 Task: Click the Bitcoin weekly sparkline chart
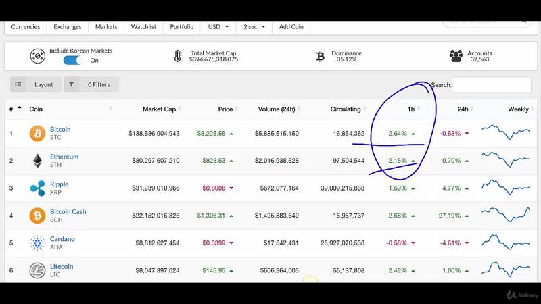pyautogui.click(x=506, y=132)
